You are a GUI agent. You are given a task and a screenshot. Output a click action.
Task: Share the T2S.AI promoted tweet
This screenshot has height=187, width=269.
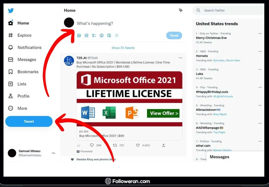point(163,145)
